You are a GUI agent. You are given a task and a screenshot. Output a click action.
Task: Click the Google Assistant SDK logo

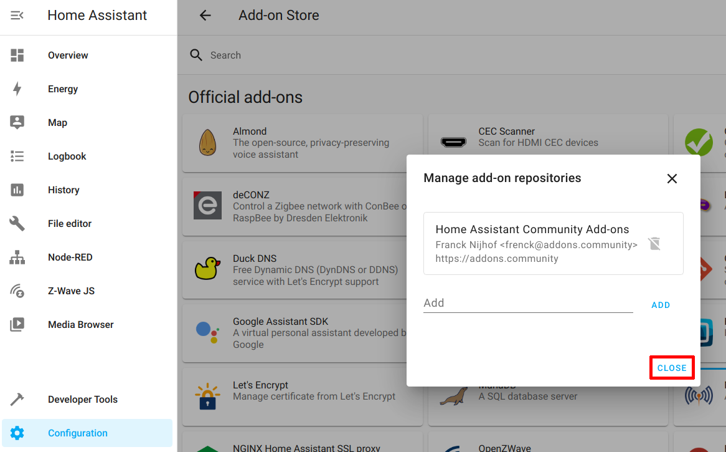(x=207, y=332)
